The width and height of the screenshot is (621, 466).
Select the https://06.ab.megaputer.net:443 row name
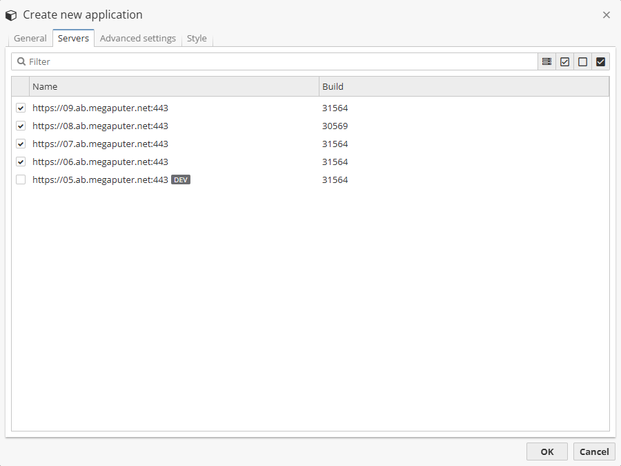coord(100,162)
